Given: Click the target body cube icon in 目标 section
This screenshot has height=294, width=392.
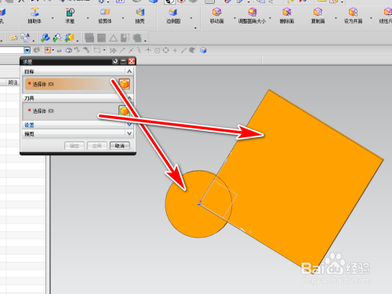Looking at the screenshot, I should [x=125, y=84].
